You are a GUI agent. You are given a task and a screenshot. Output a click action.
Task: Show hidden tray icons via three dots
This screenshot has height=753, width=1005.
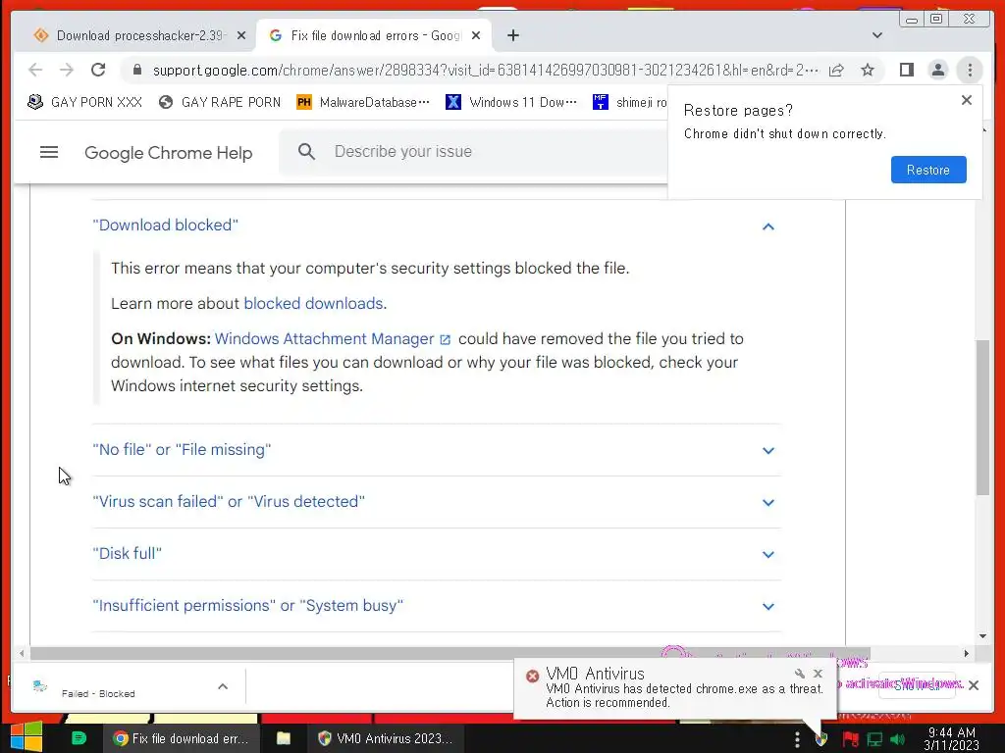(797, 739)
